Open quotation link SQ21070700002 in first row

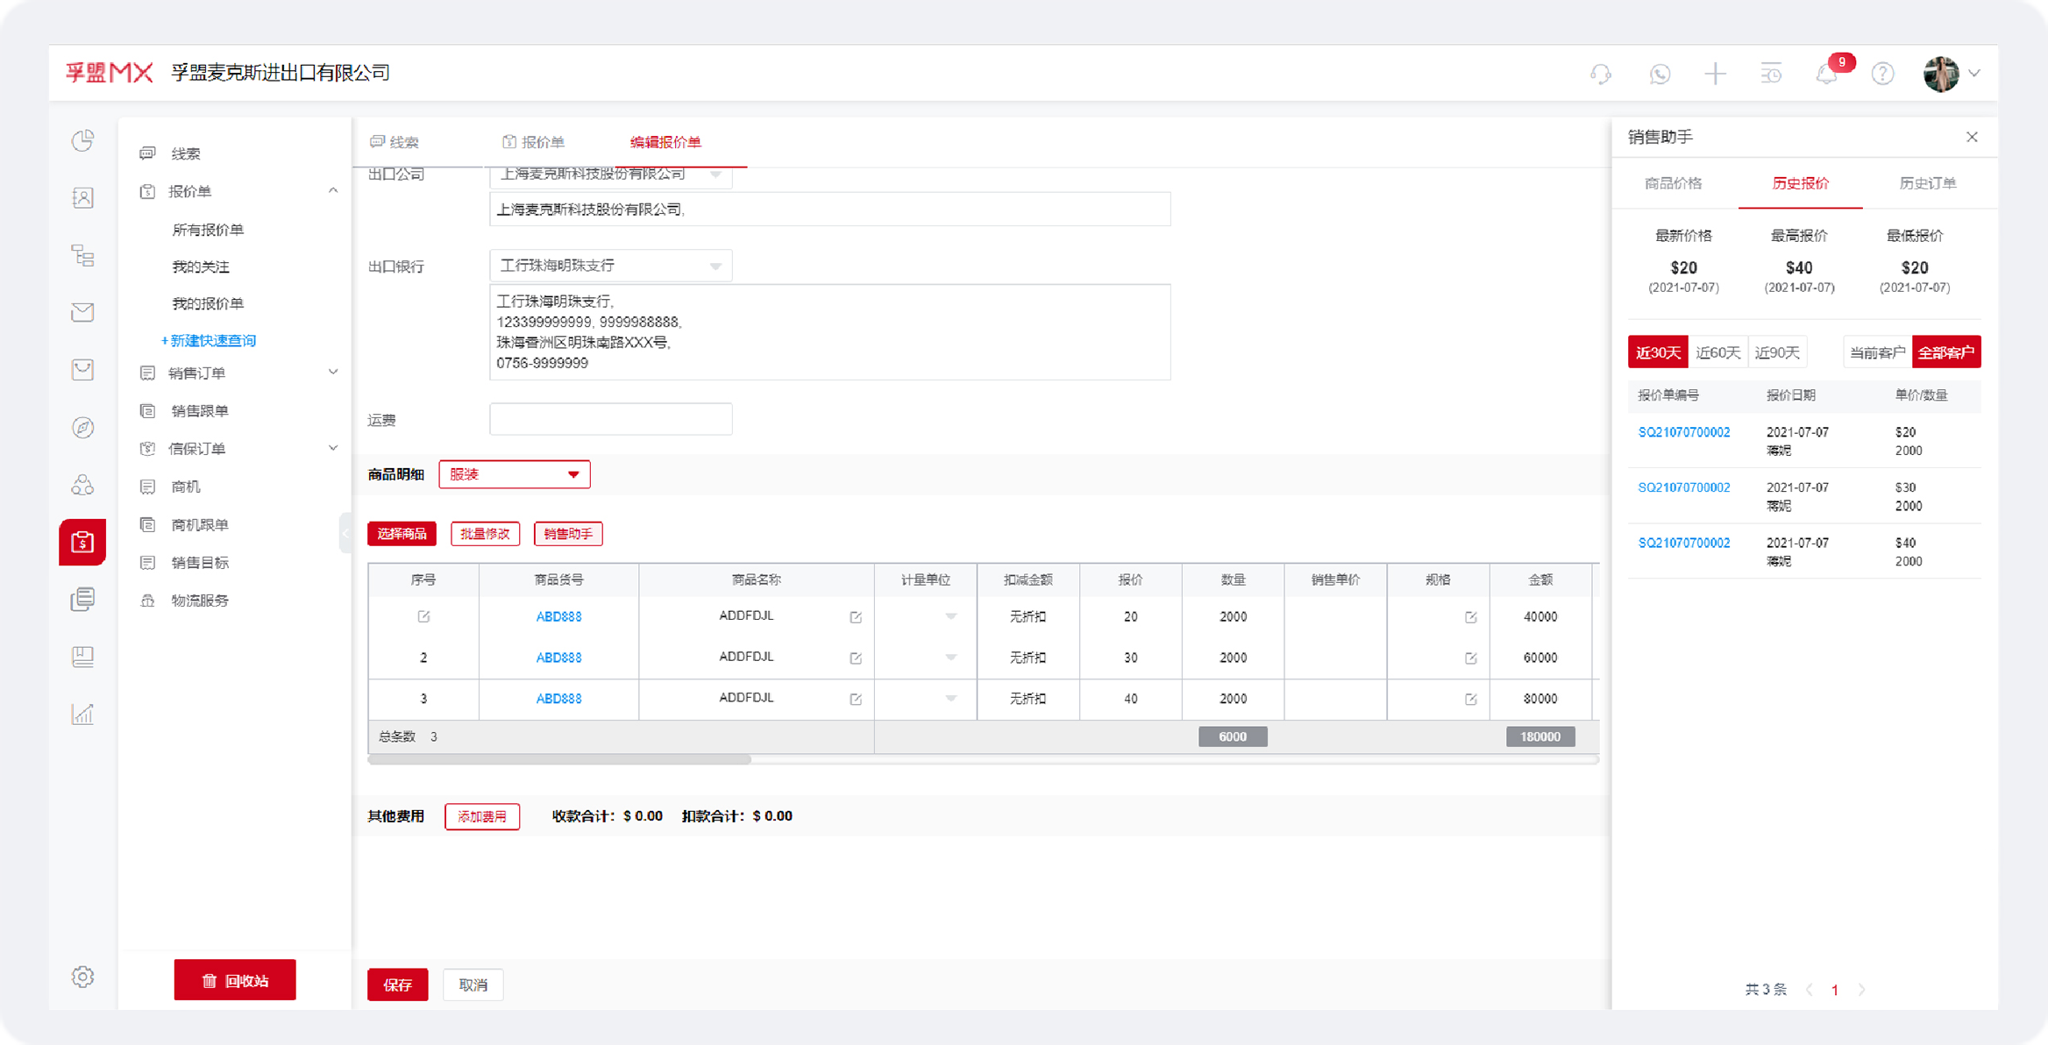(x=1683, y=432)
